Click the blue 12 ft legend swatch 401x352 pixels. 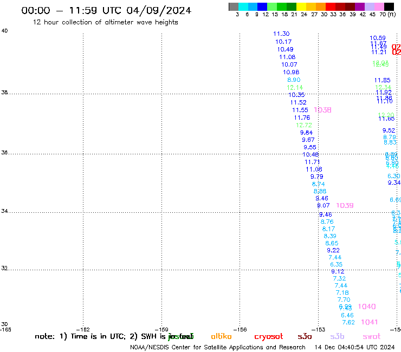[262, 6]
